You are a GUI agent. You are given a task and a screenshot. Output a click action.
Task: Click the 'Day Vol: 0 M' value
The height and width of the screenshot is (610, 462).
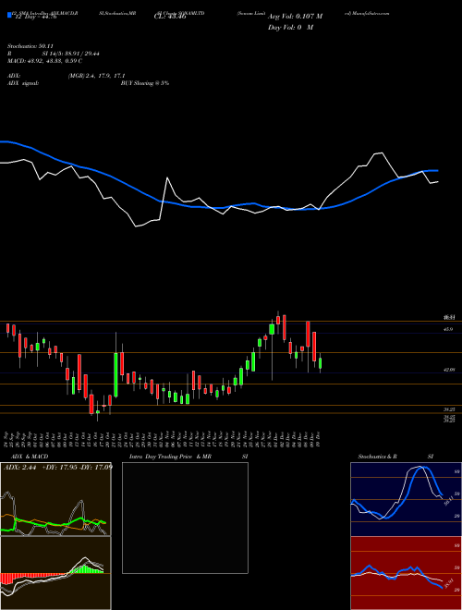[x=290, y=28]
